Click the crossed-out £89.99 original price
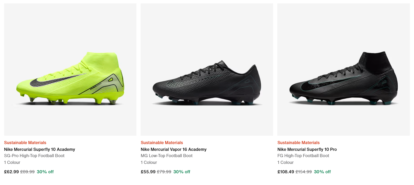 coord(27,172)
